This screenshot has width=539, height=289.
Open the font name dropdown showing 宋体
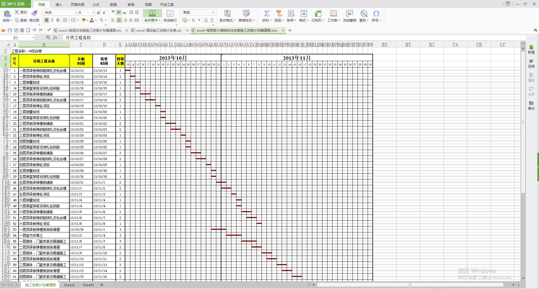click(76, 13)
